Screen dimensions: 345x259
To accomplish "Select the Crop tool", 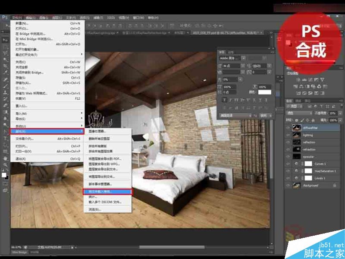I will (x=5, y=66).
